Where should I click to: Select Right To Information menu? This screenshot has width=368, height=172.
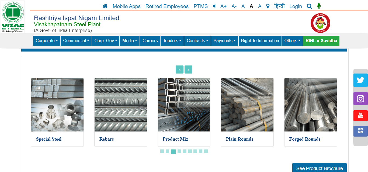click(x=260, y=41)
